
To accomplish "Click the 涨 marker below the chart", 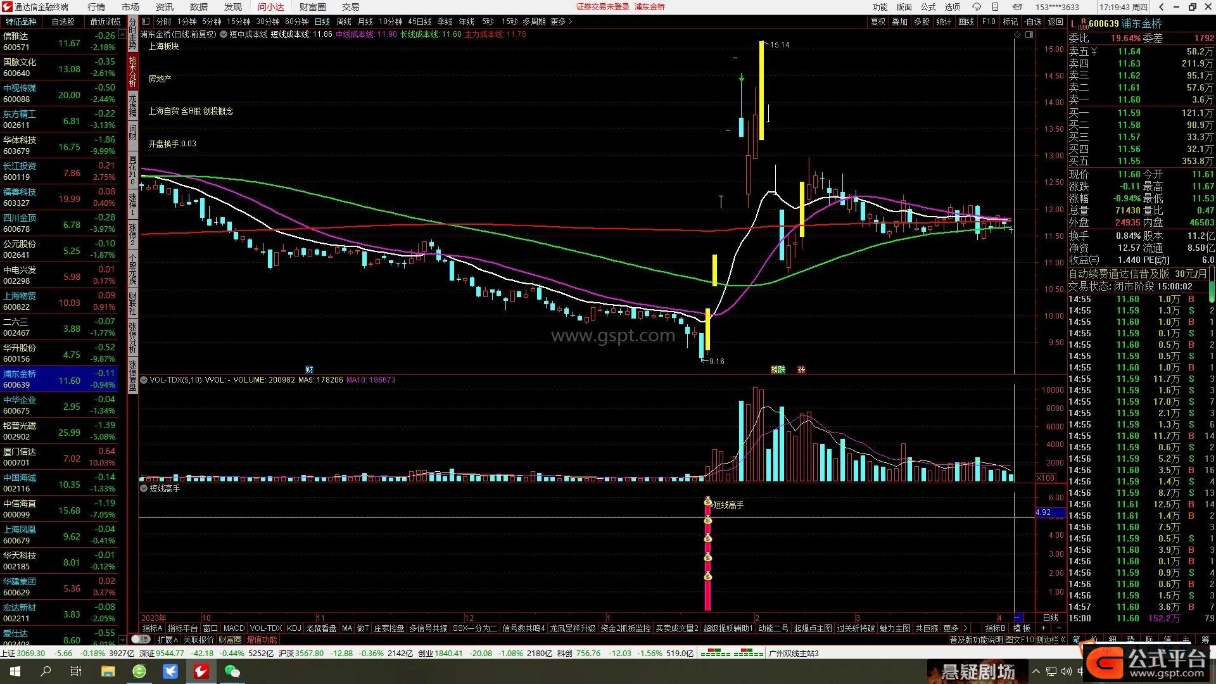I will [x=801, y=370].
